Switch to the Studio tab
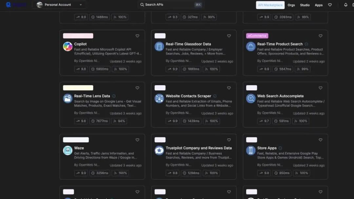This screenshot has height=199, width=354. pyautogui.click(x=305, y=5)
